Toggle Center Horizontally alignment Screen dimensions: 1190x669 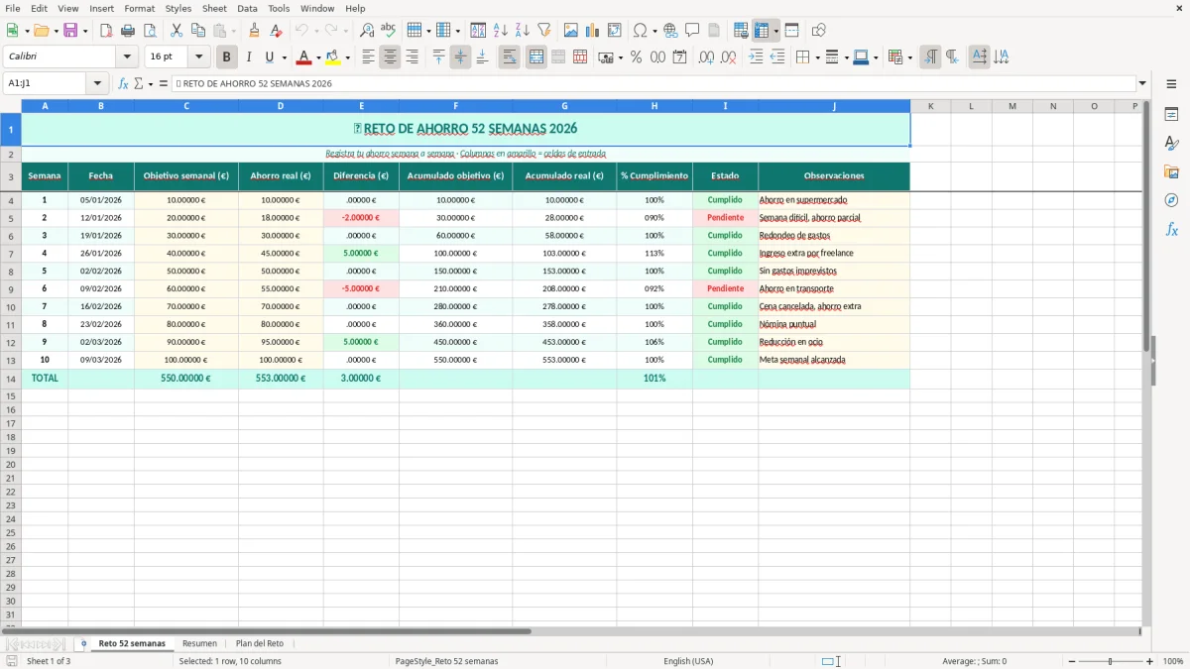[390, 57]
